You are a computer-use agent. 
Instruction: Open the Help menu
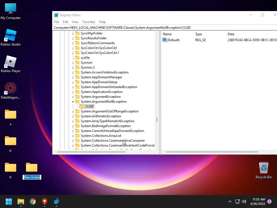[x=102, y=22]
